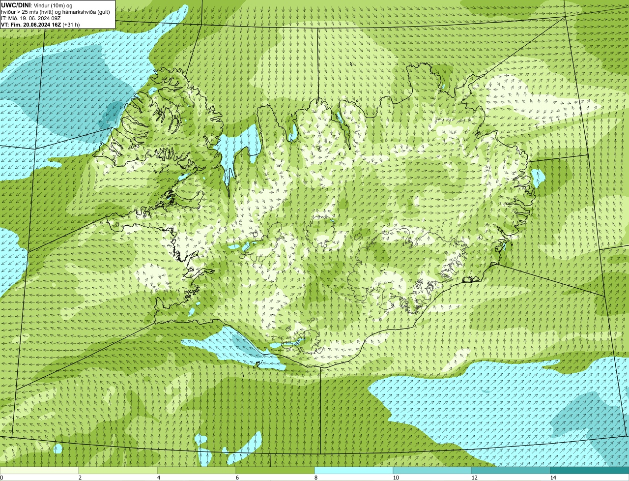Click the legend tick label '4'

pyautogui.click(x=158, y=478)
